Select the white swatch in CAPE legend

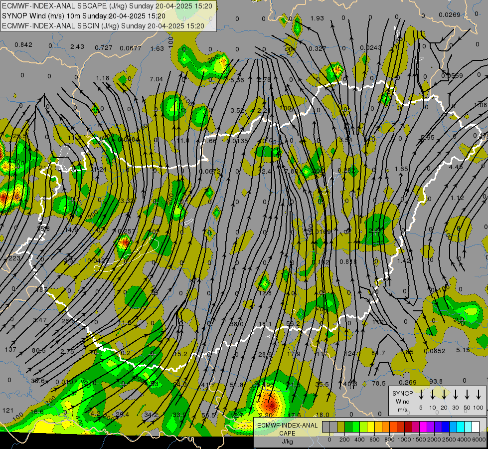[475, 427]
